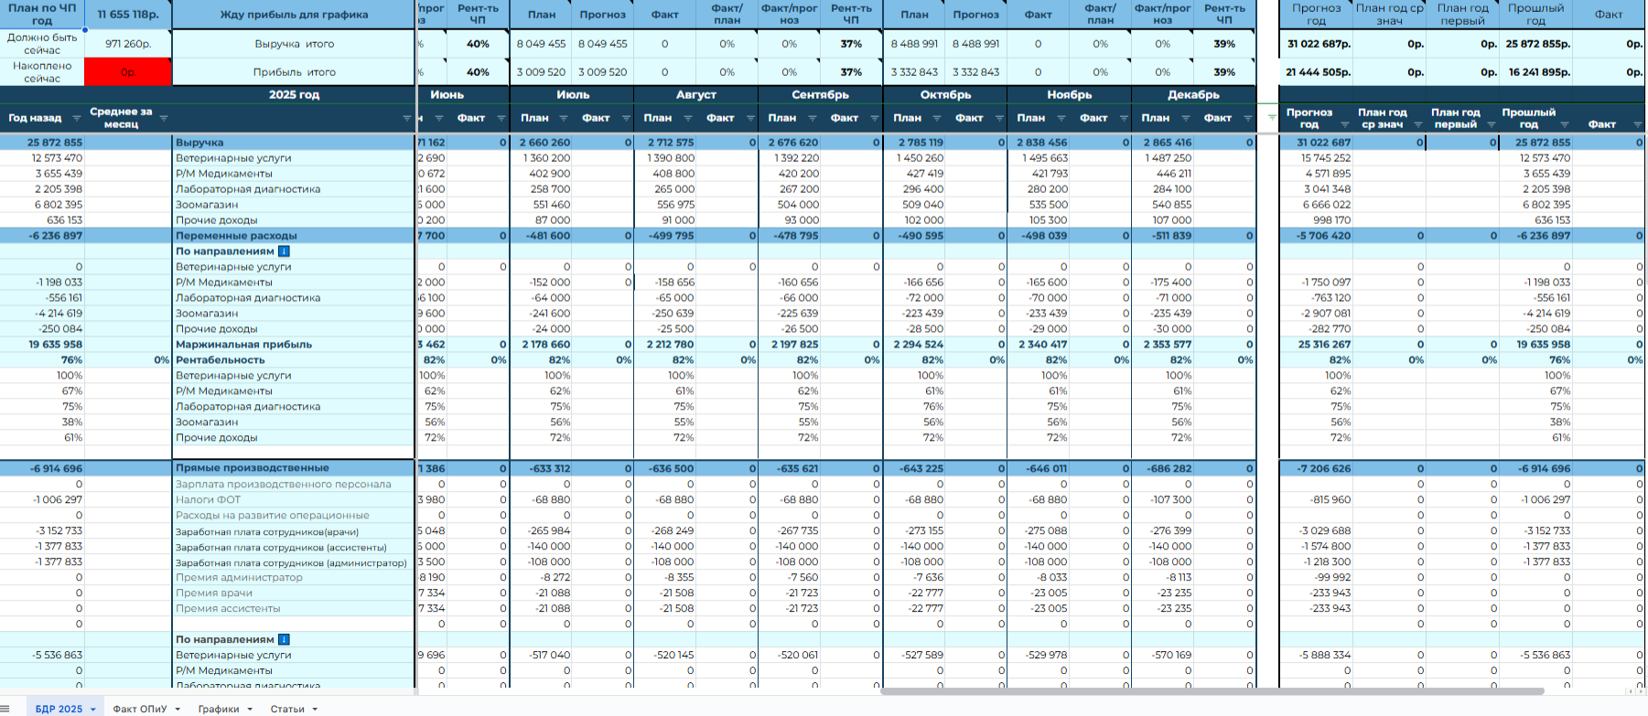Screen dimensions: 1648x716
Task: Select Август Маржинальная прибыль value 2 212 780
Action: [x=666, y=345]
